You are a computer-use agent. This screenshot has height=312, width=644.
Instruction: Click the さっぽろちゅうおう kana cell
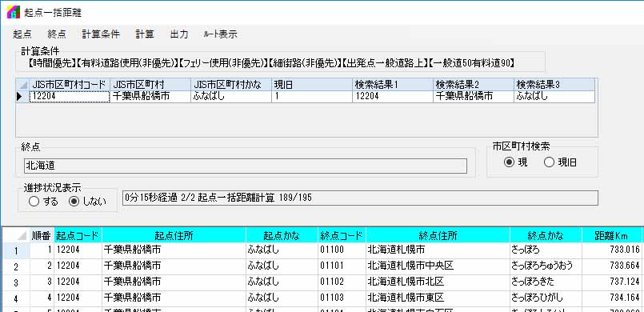[x=546, y=266]
